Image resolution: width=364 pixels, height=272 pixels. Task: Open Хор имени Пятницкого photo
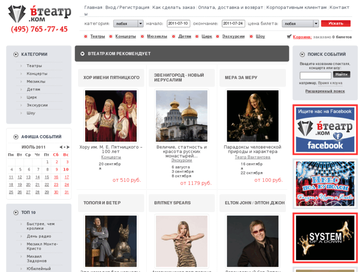pyautogui.click(x=111, y=116)
